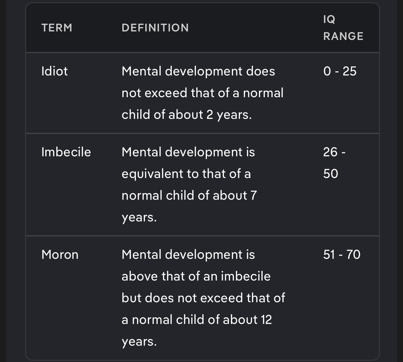Click "not exceed that of a normal" line
Viewport: 403px width, 362px height.
[203, 93]
